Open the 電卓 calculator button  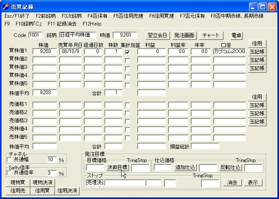coord(236,35)
